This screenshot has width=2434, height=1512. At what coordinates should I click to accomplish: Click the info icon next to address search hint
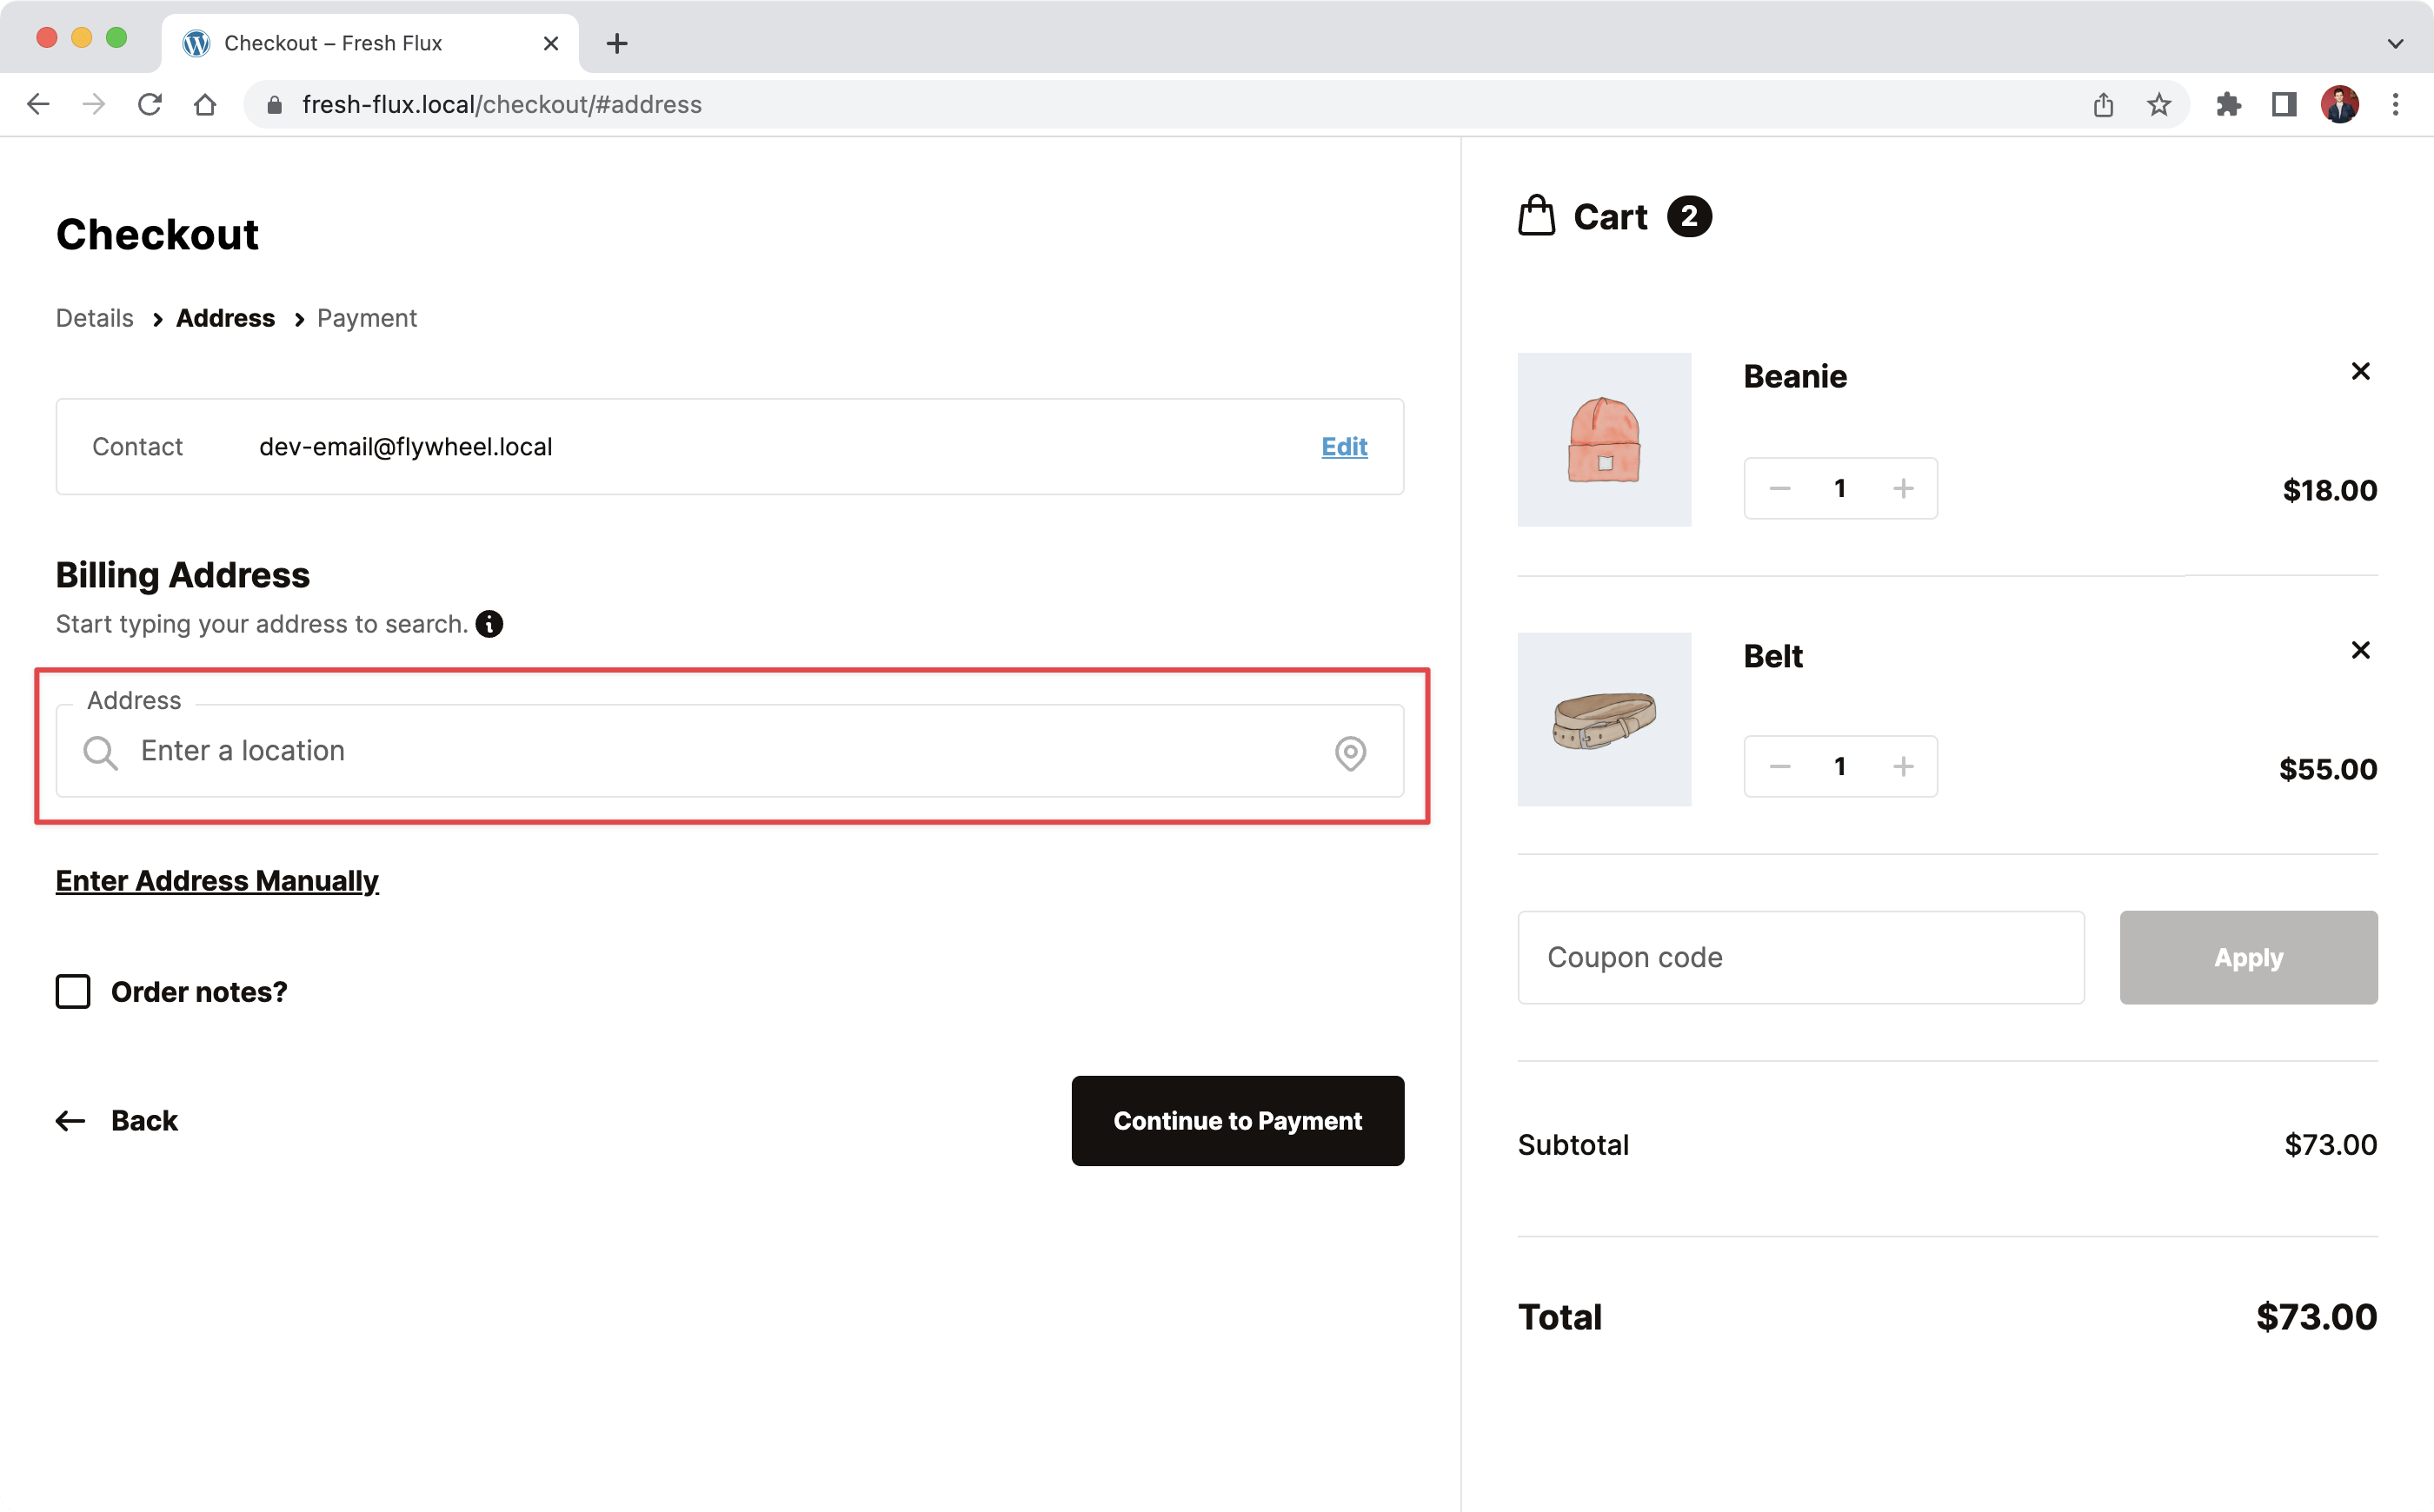[489, 623]
